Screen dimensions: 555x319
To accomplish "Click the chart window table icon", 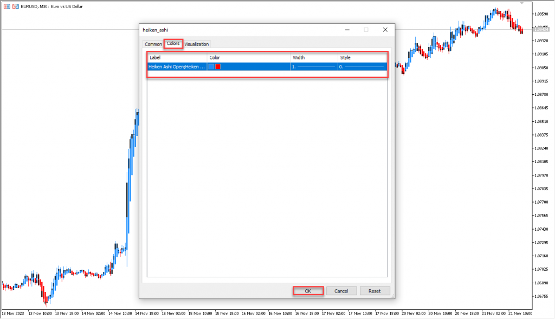I will 7,6.
